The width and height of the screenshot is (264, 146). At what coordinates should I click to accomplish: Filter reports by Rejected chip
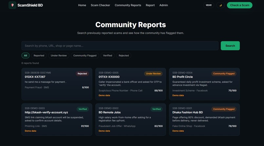pos(124,56)
